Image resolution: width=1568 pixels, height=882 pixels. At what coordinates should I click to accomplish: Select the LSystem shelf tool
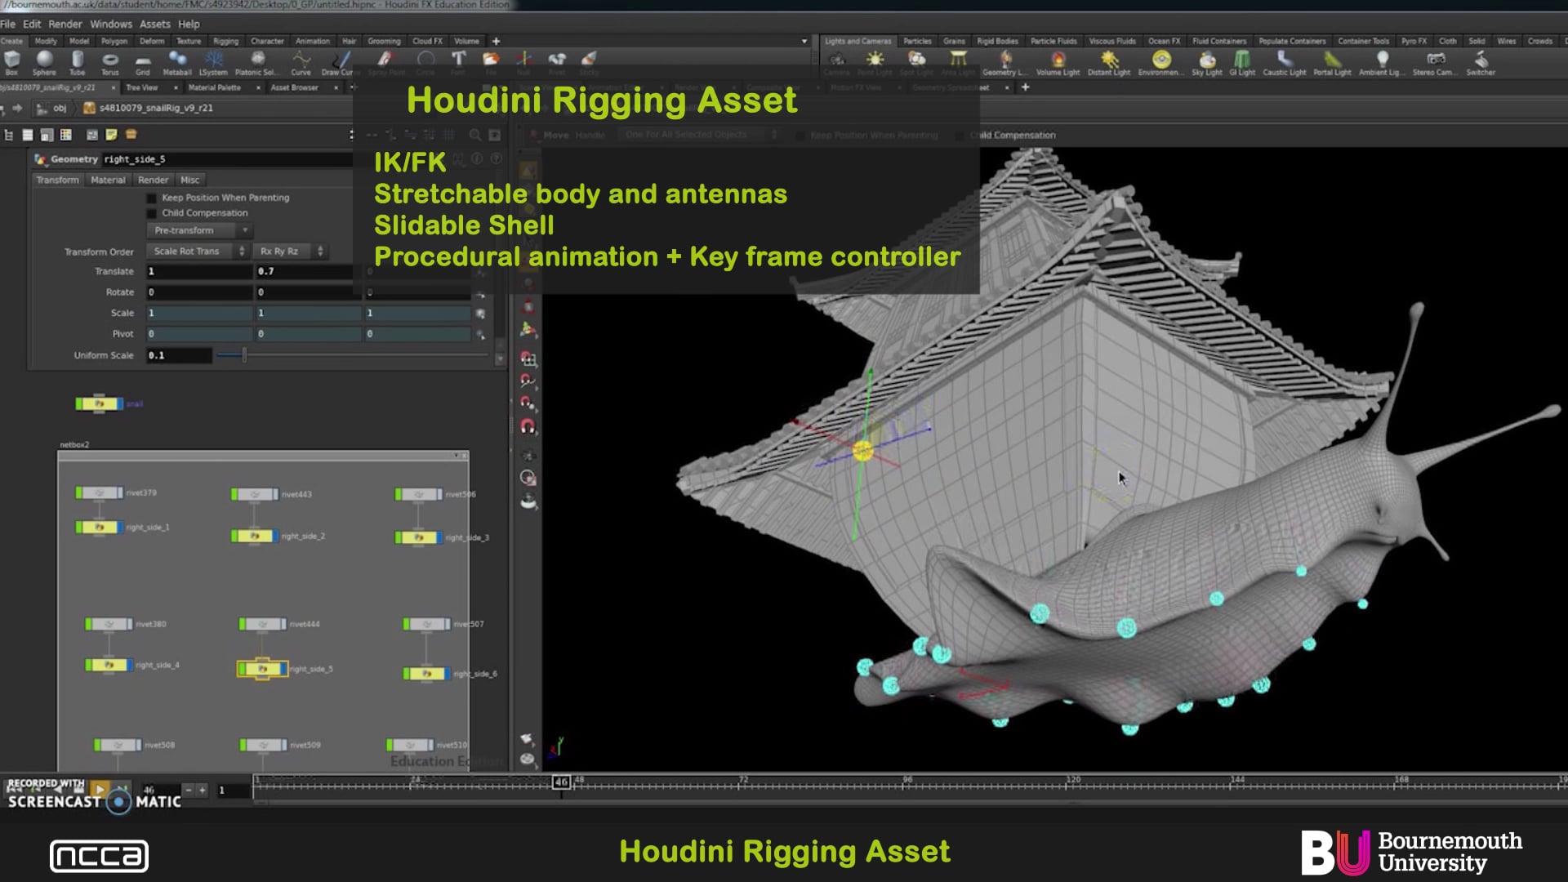coord(213,63)
